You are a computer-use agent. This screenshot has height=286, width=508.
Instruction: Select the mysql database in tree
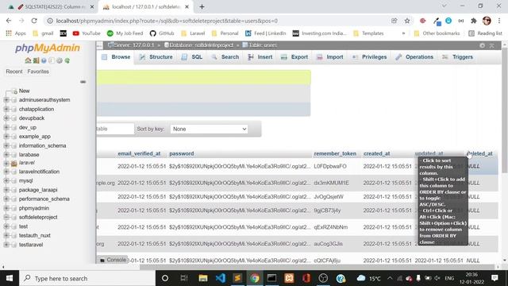point(25,180)
